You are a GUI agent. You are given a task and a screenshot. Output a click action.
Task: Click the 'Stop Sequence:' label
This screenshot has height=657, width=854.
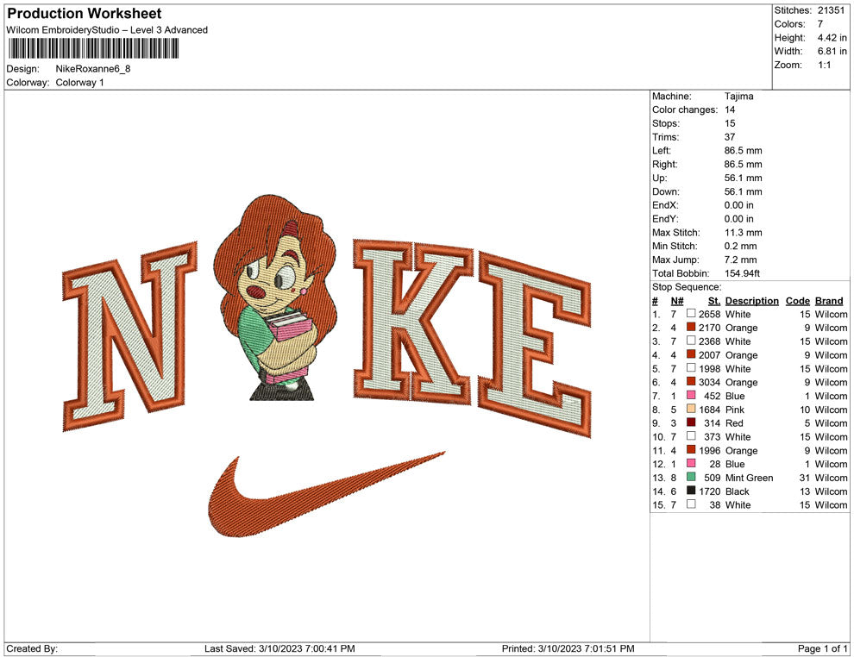pos(687,287)
